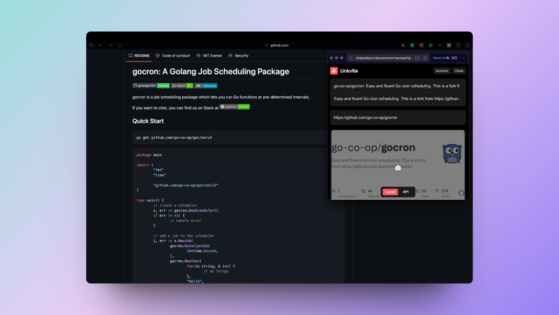Click the Go reference badge
The height and width of the screenshot is (315, 559).
206,86
